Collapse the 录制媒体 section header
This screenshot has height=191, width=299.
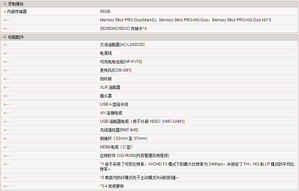point(5,4)
